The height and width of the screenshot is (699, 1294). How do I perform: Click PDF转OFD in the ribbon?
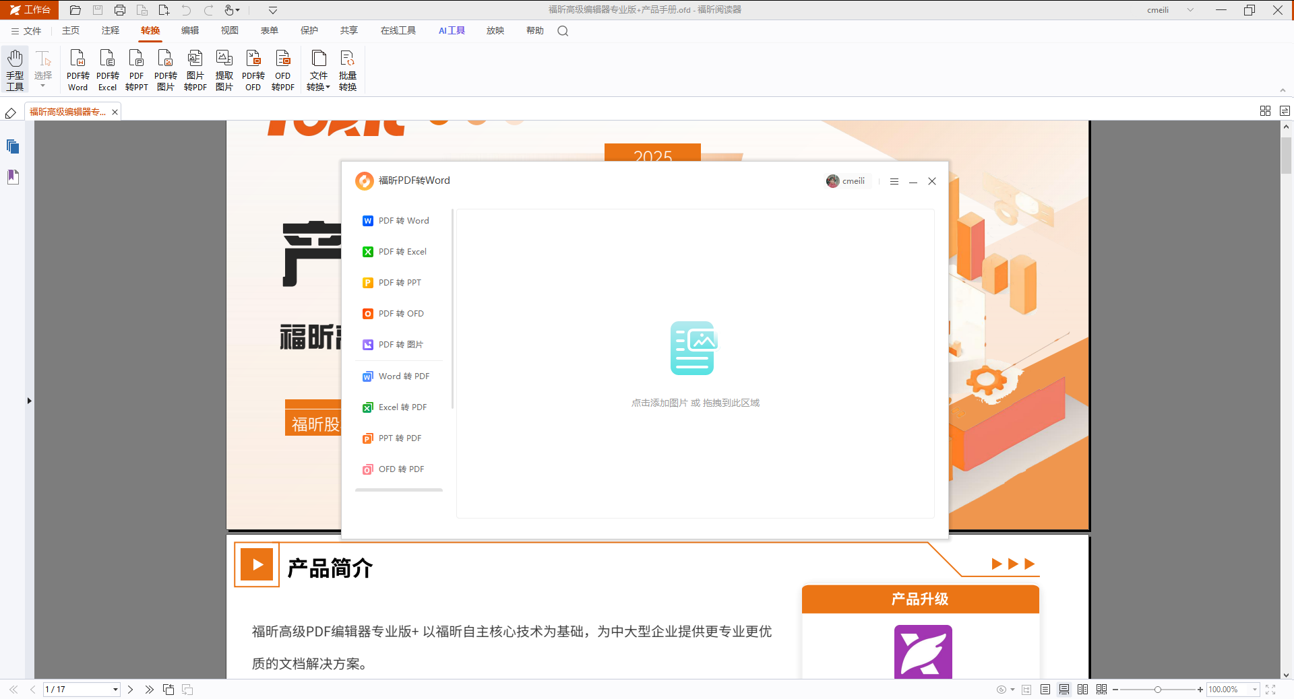point(253,69)
